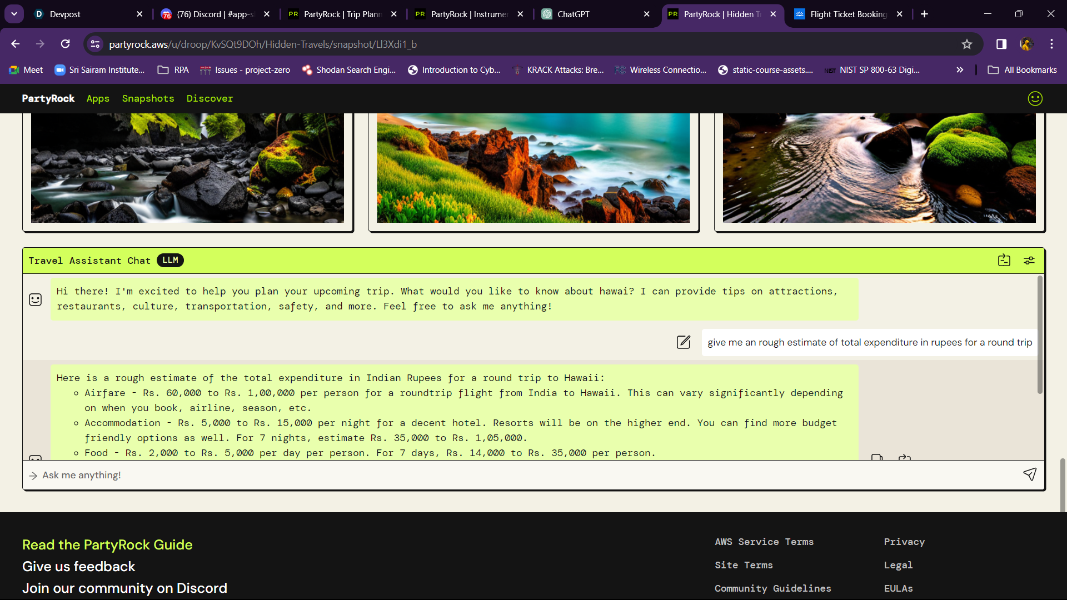Image resolution: width=1067 pixels, height=600 pixels.
Task: Click the edit prompt pencil icon
Action: click(684, 342)
